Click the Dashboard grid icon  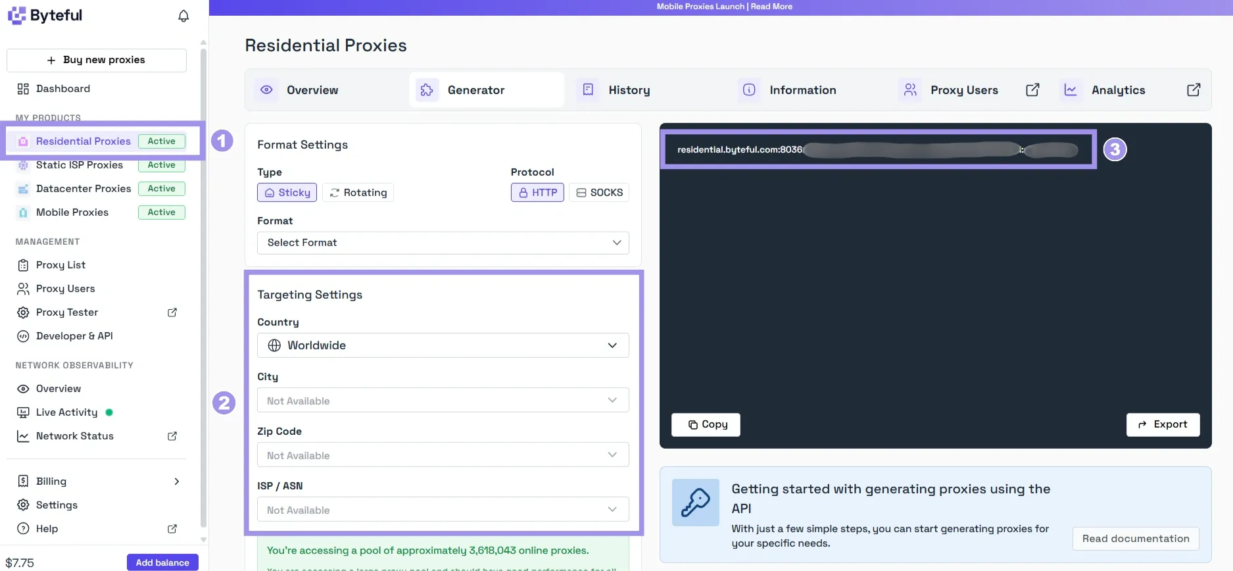tap(23, 89)
